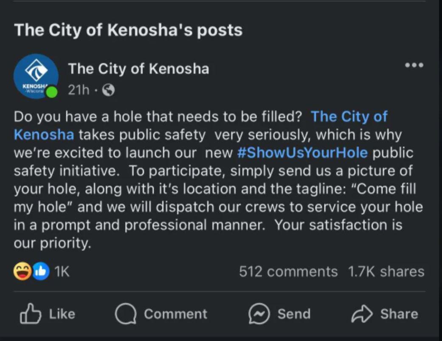View the 1K reactions count
Screen dimensions: 442x341
pos(62,272)
